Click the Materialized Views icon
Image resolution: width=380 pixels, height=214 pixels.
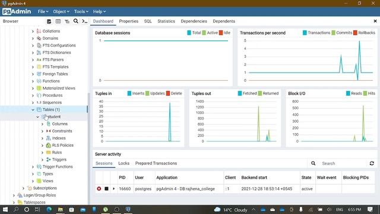point(39,88)
